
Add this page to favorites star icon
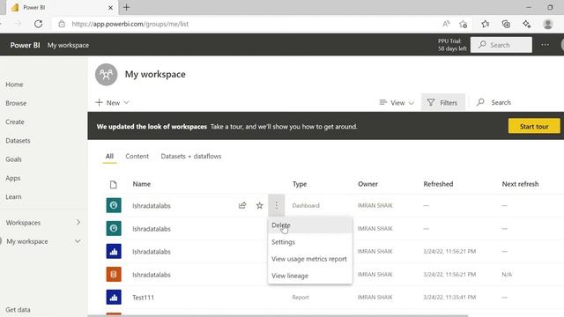click(464, 24)
